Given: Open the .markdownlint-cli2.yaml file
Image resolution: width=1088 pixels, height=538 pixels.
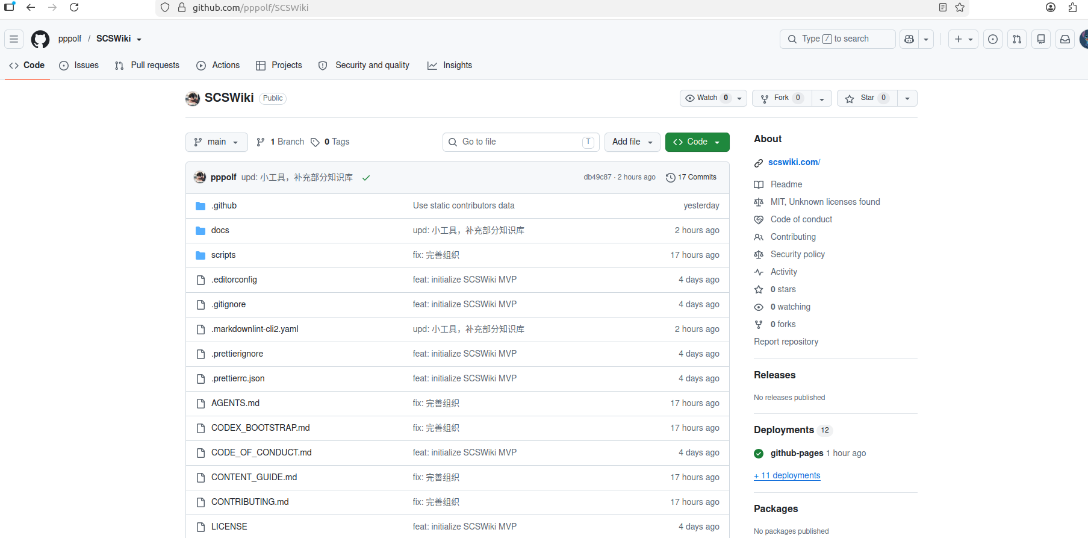Looking at the screenshot, I should pos(255,329).
